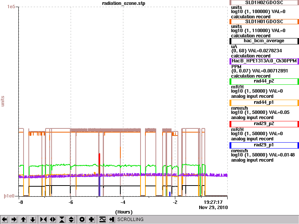
Task: Pan the plot down with the down arrow
Action: (33, 220)
